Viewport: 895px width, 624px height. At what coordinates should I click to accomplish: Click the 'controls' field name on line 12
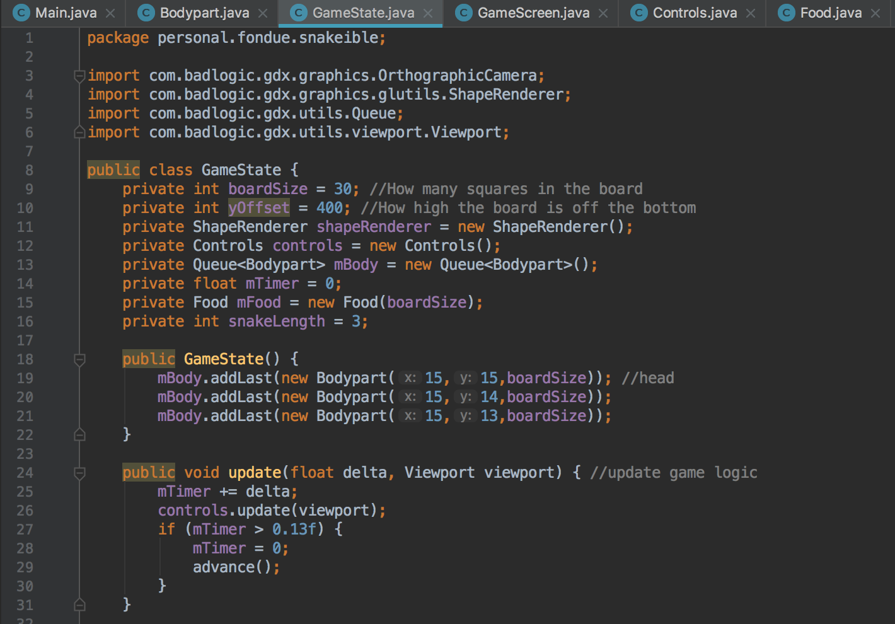coord(308,246)
